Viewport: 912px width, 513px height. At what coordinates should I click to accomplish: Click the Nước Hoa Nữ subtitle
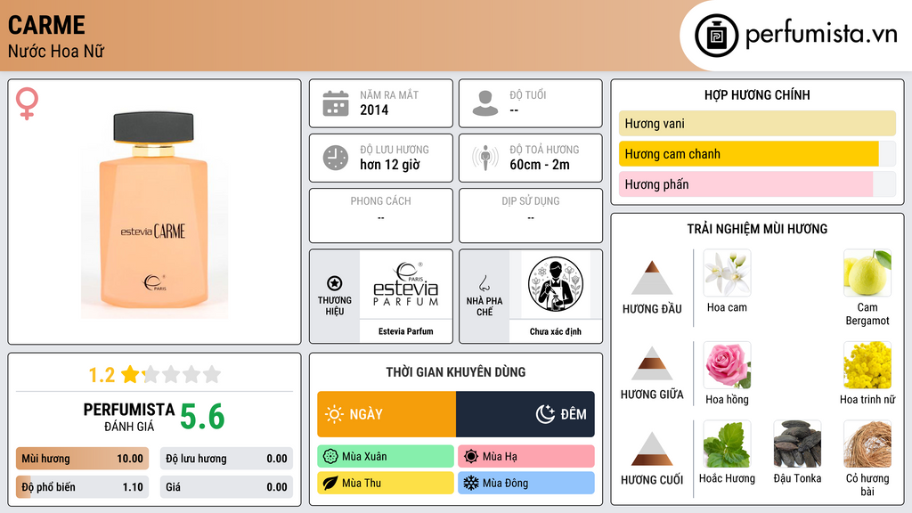56,51
